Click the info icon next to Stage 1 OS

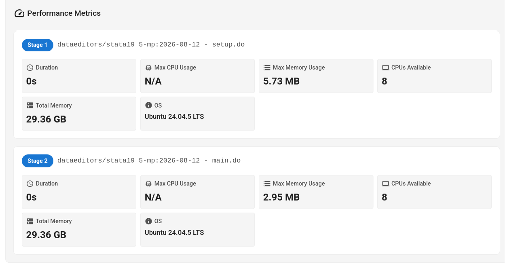pos(148,106)
